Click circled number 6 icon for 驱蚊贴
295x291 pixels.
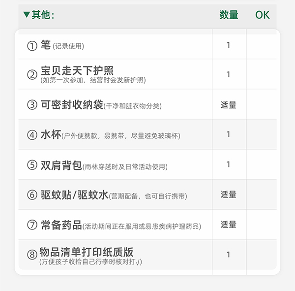pos(32,195)
